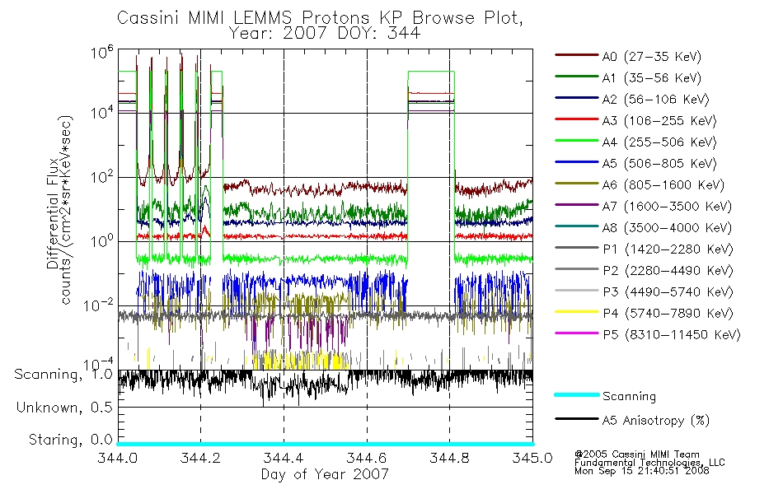Click the bright green A4 legend line
Image resolution: width=783 pixels, height=494 pixels.
(x=577, y=141)
